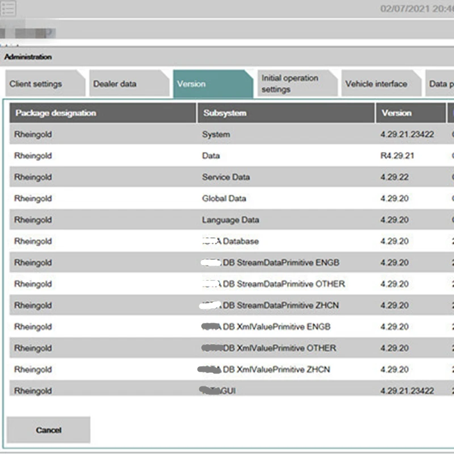Click the Administration title text
The width and height of the screenshot is (454, 454).
(x=28, y=57)
